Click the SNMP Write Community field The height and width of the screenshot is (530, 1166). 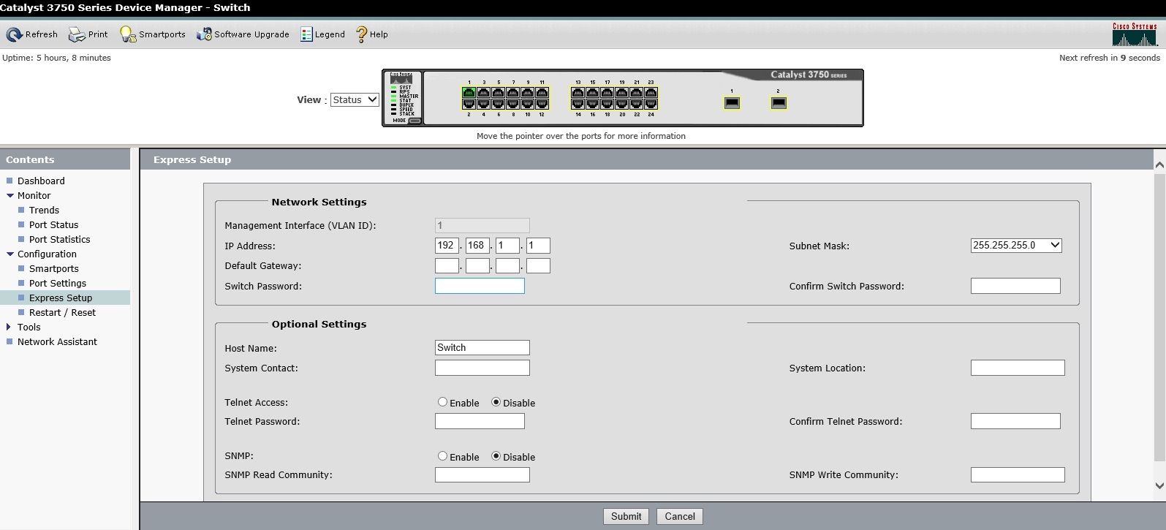coord(1018,475)
